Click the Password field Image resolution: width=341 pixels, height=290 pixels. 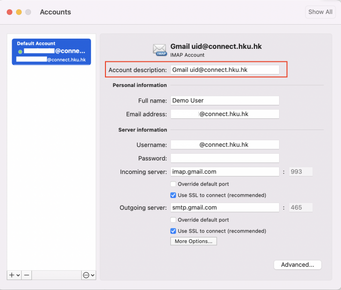point(224,158)
